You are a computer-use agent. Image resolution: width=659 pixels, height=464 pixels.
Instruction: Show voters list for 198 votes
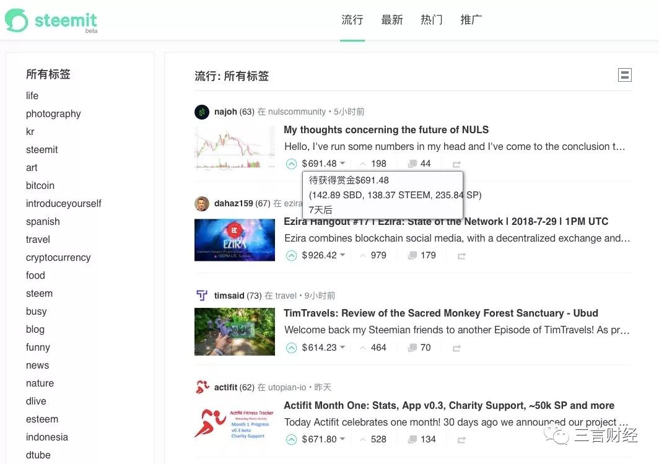(373, 164)
